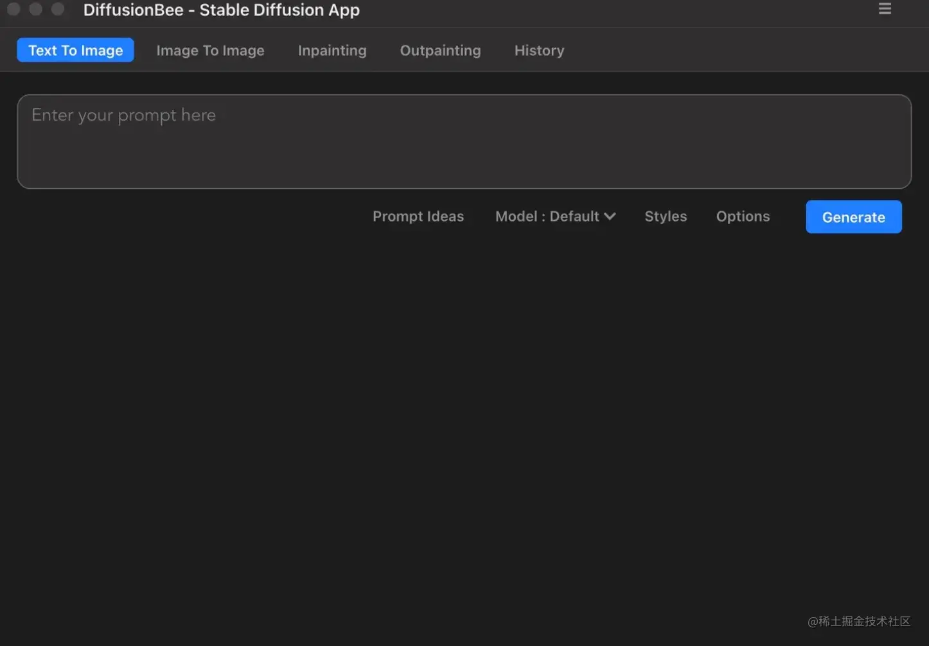929x646 pixels.
Task: Minimize the DiffusionBee window
Action: coord(35,9)
